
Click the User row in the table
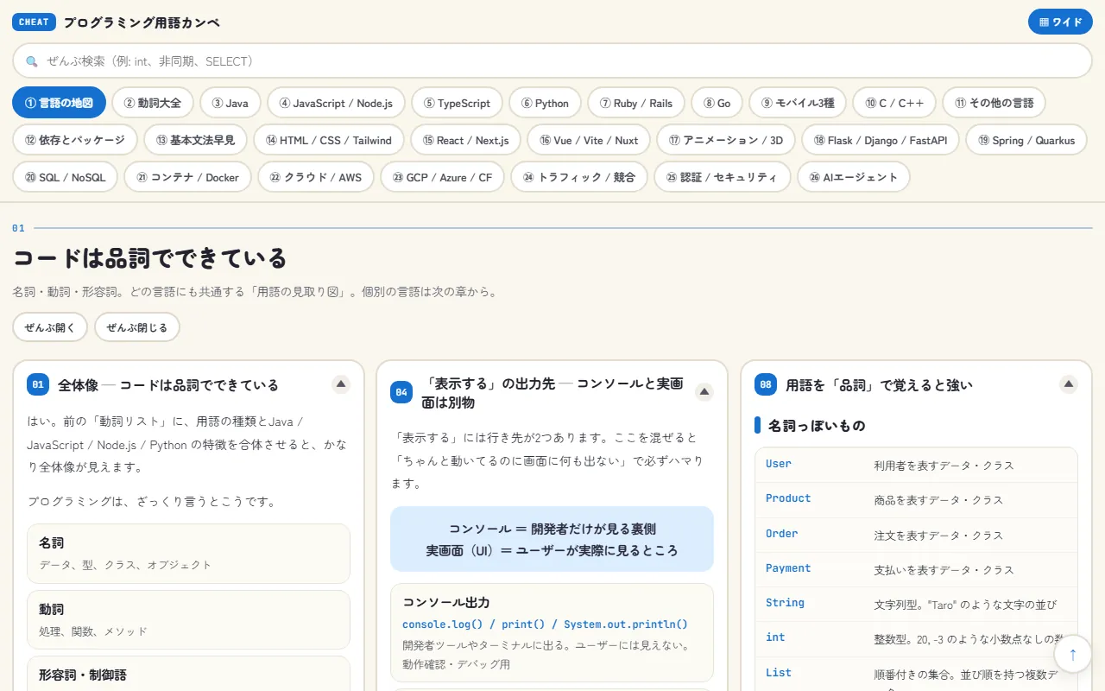pos(916,465)
